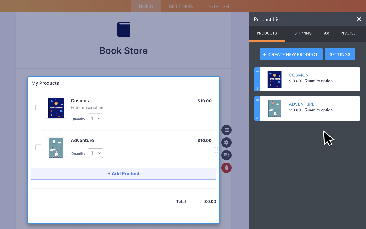Switch to the SHIPPING tab
Viewport: 366px width, 229px height.
tap(303, 33)
